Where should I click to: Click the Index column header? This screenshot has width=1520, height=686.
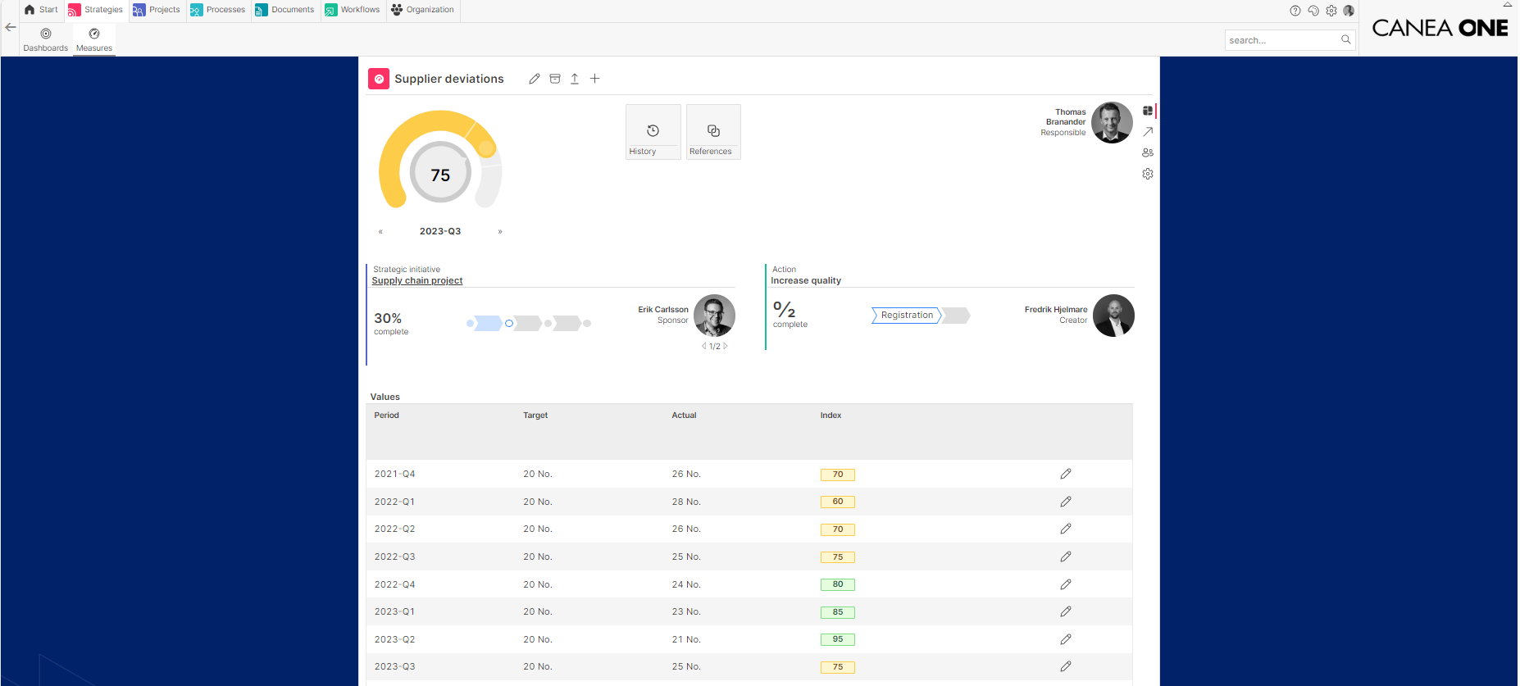point(831,416)
